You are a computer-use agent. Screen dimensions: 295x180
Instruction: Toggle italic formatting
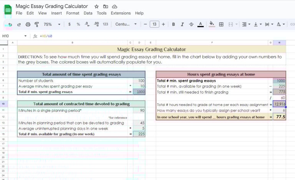(182, 24)
